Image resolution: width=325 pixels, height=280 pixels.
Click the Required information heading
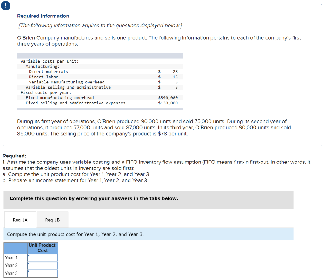[x=43, y=16]
